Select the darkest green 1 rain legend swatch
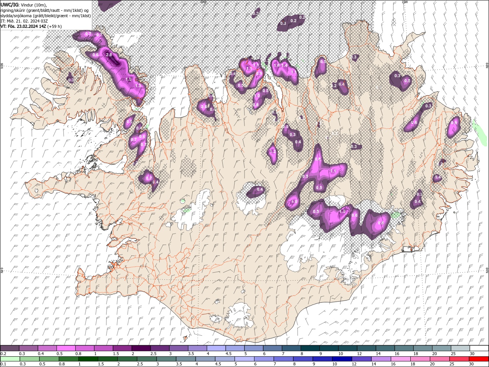This screenshot has height=367, width=489. (88, 359)
